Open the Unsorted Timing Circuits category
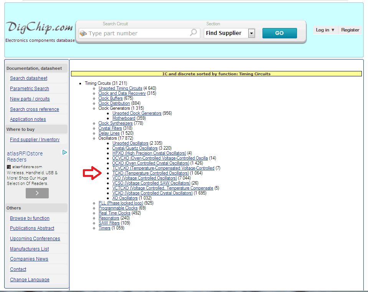The width and height of the screenshot is (368, 292). coord(120,88)
